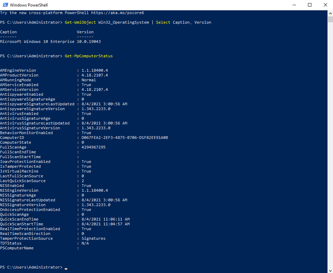Click the scrollbar down arrow
Screen dimensions: 333x273
coord(330,270)
